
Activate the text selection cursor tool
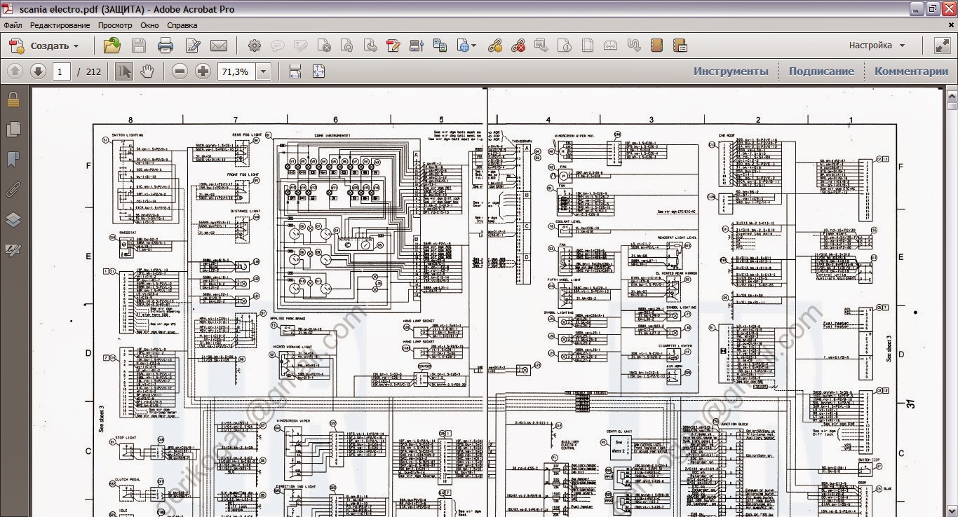[124, 71]
